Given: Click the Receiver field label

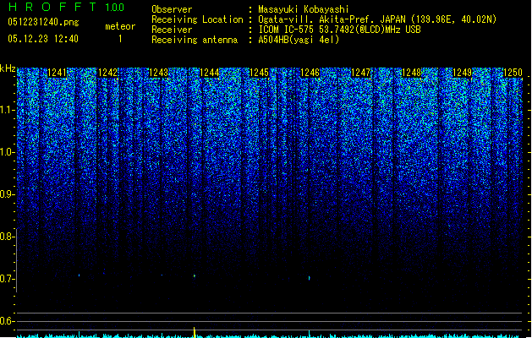Looking at the screenshot, I should [x=172, y=30].
